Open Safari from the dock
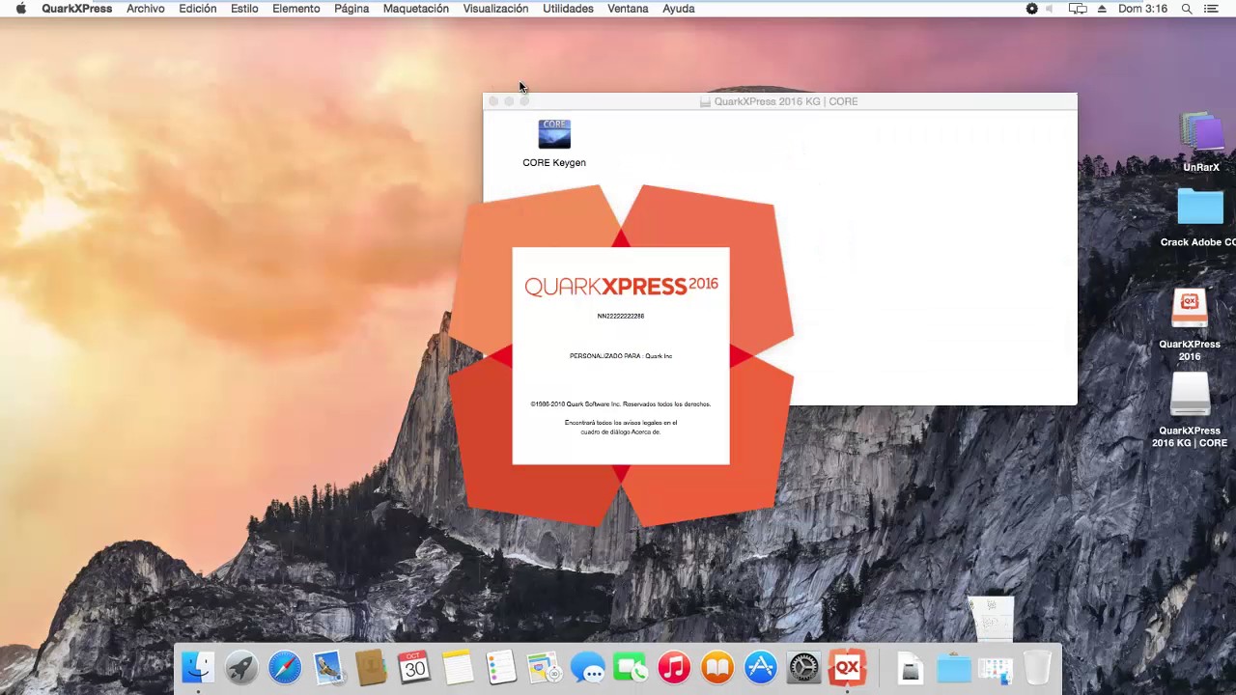This screenshot has width=1236, height=695. point(285,667)
